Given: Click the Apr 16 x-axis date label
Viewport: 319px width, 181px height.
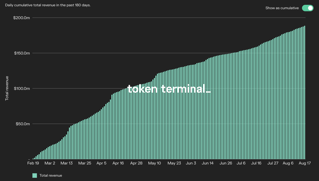Looking at the screenshot, I should [x=118, y=163].
